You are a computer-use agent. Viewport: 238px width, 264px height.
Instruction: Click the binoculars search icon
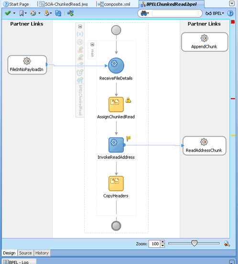144,13
